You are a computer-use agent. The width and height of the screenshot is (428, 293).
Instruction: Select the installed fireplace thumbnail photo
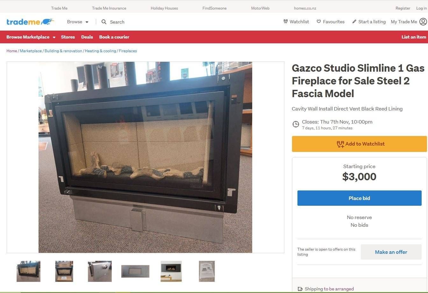171,271
